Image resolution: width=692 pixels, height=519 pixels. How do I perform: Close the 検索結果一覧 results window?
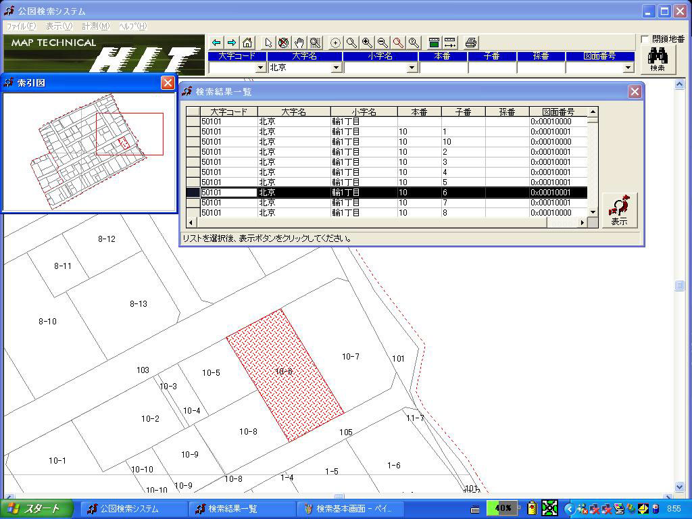[x=635, y=91]
